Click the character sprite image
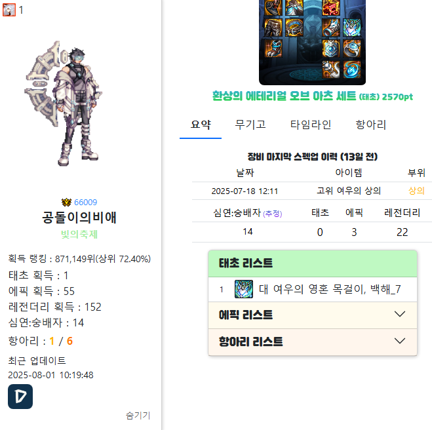Image resolution: width=432 pixels, height=430 pixels. point(64,104)
